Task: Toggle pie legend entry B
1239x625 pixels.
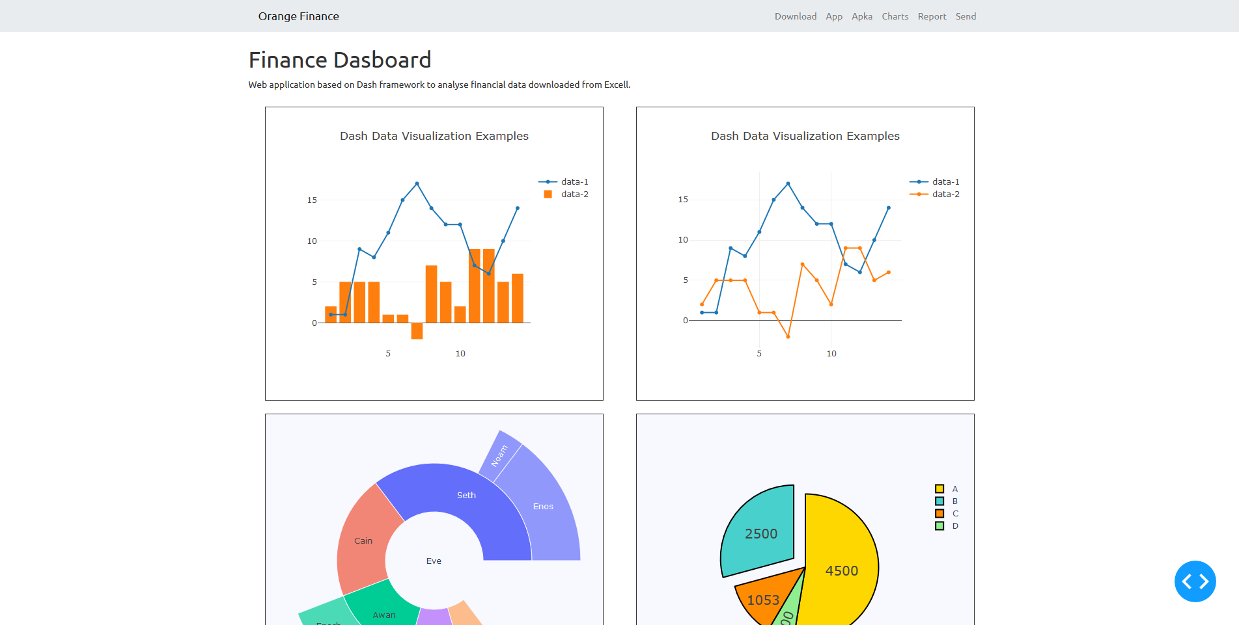Action: [x=947, y=501]
